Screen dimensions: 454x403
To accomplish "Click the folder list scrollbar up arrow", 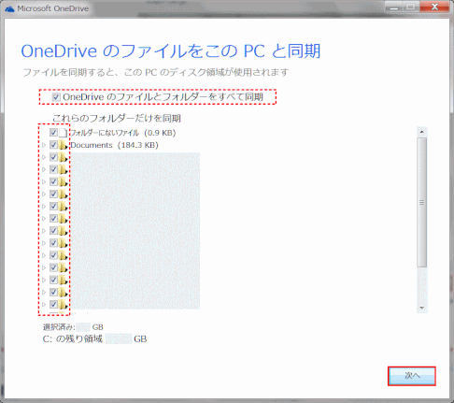I will 422,132.
